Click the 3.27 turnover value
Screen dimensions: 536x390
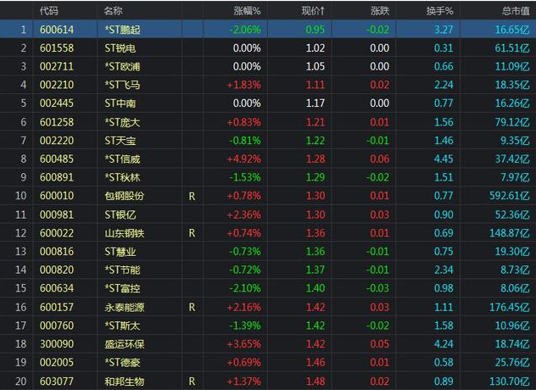point(444,30)
